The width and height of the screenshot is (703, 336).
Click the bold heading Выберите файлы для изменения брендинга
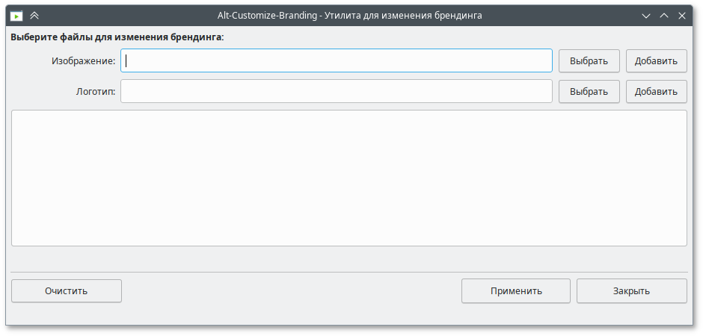[117, 36]
